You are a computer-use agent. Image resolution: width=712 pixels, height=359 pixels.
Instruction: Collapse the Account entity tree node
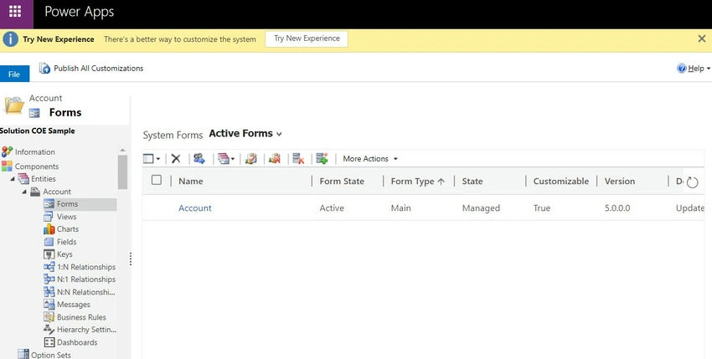(24, 192)
